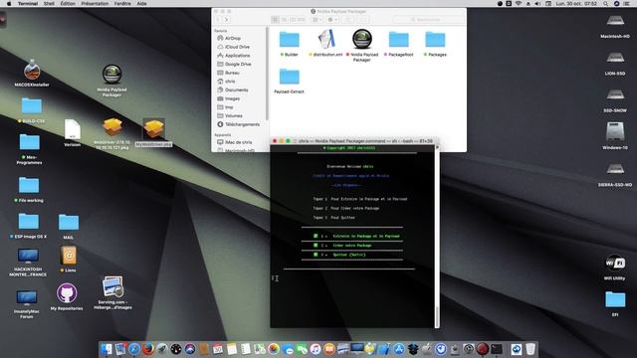Open Finder action gear dropdown
The image size is (637, 358).
(332, 20)
